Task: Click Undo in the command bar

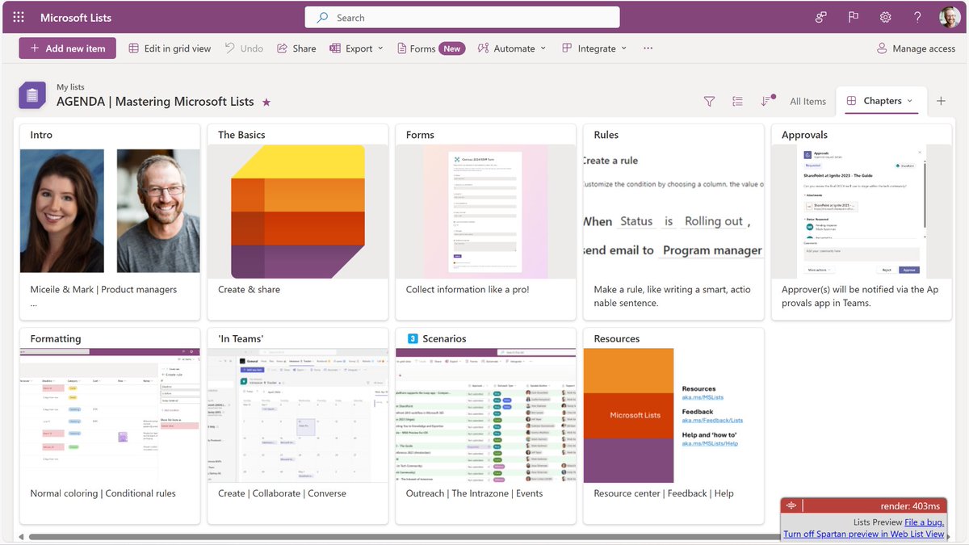Action: point(244,48)
